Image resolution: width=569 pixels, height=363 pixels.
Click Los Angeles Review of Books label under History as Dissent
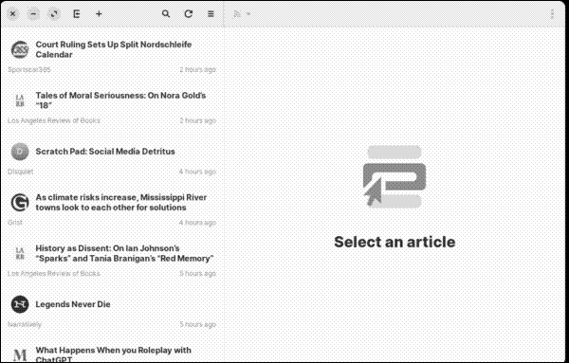54,273
